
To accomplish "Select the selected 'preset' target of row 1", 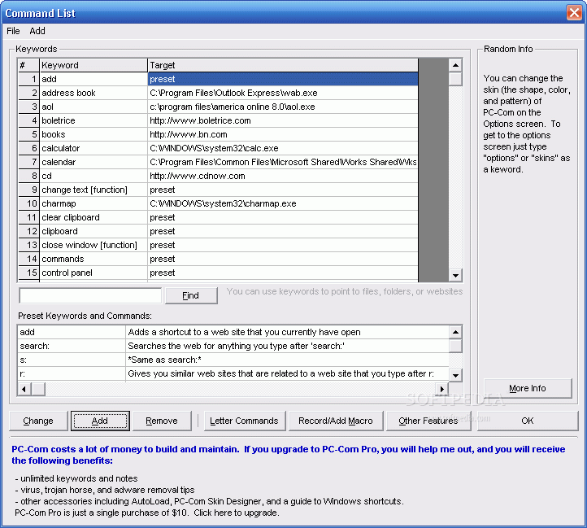I will tap(283, 79).
